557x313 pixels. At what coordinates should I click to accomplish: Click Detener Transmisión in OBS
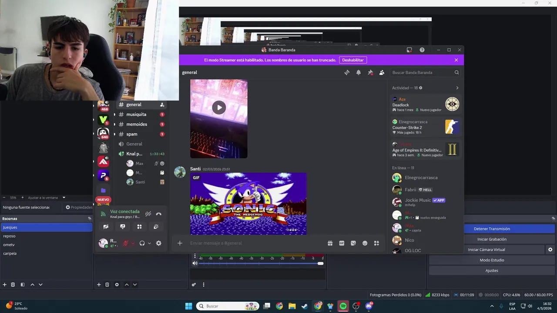tap(492, 229)
